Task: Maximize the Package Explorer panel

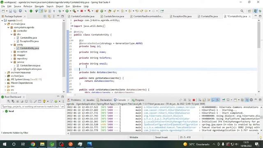Action: [x=62, y=16]
